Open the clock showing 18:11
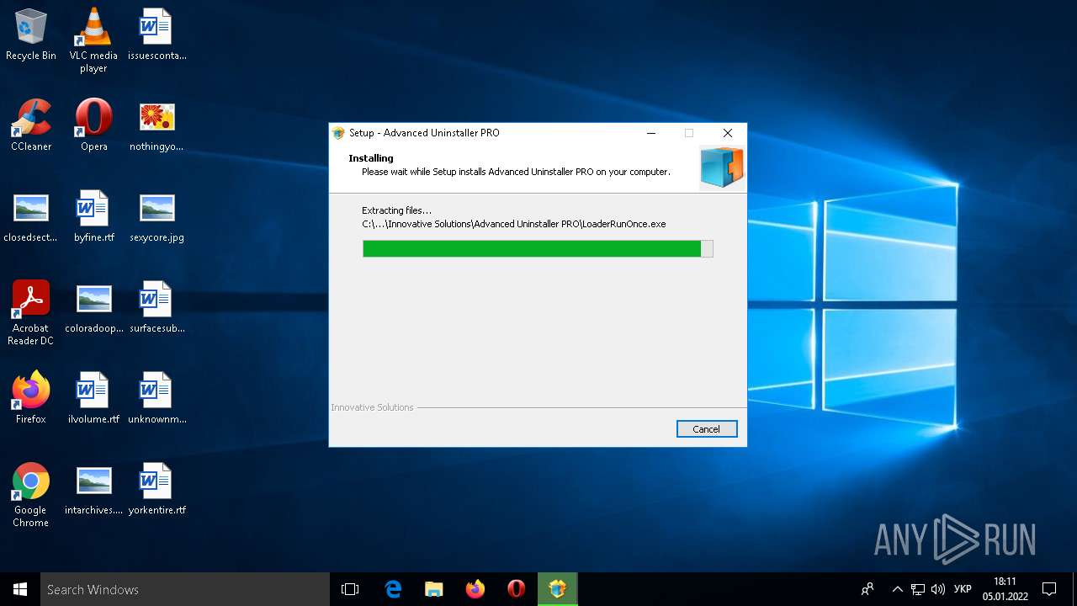The height and width of the screenshot is (606, 1077). tap(1005, 589)
